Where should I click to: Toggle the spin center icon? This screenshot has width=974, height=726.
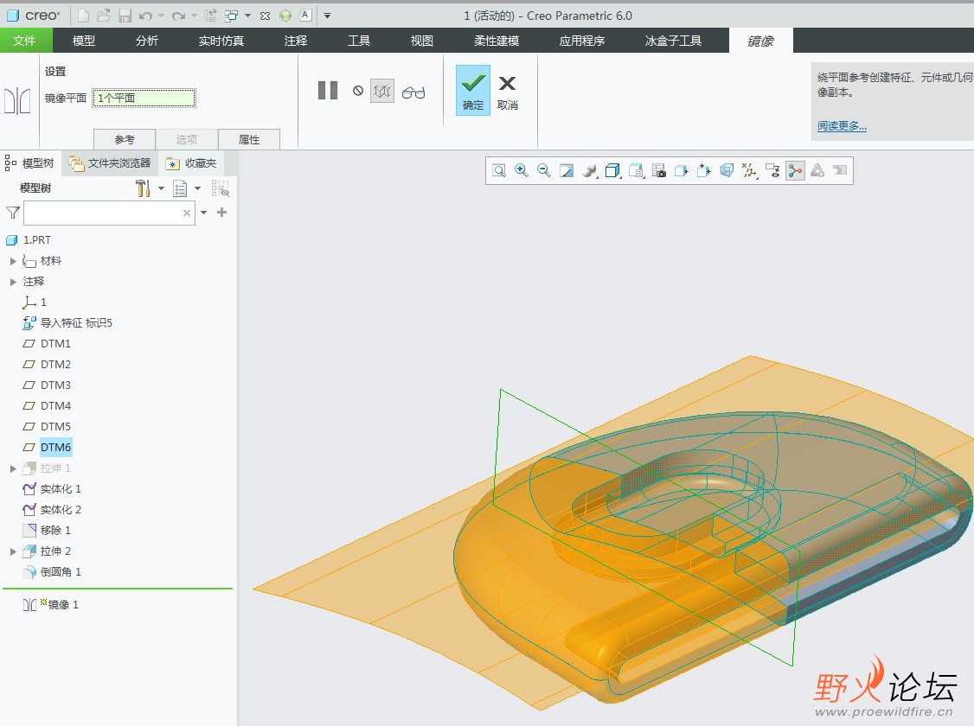(x=795, y=170)
